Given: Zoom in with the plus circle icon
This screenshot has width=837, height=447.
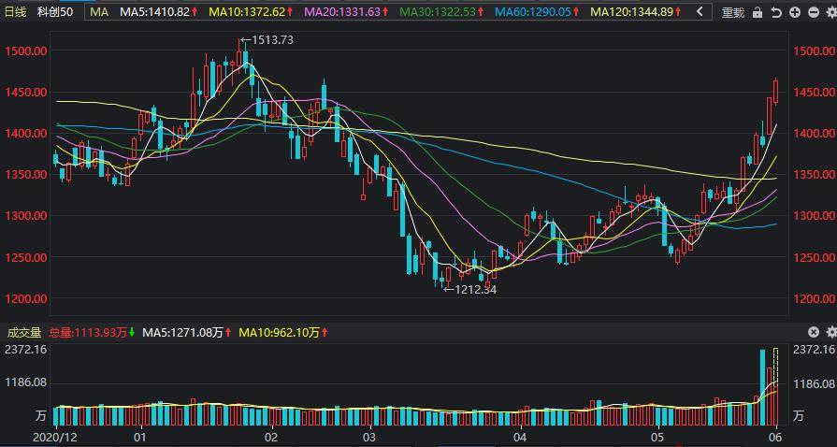Looking at the screenshot, I should (795, 12).
